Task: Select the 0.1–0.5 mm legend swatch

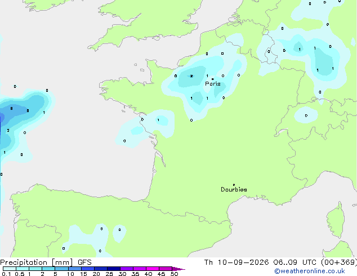Action: coord(10,269)
